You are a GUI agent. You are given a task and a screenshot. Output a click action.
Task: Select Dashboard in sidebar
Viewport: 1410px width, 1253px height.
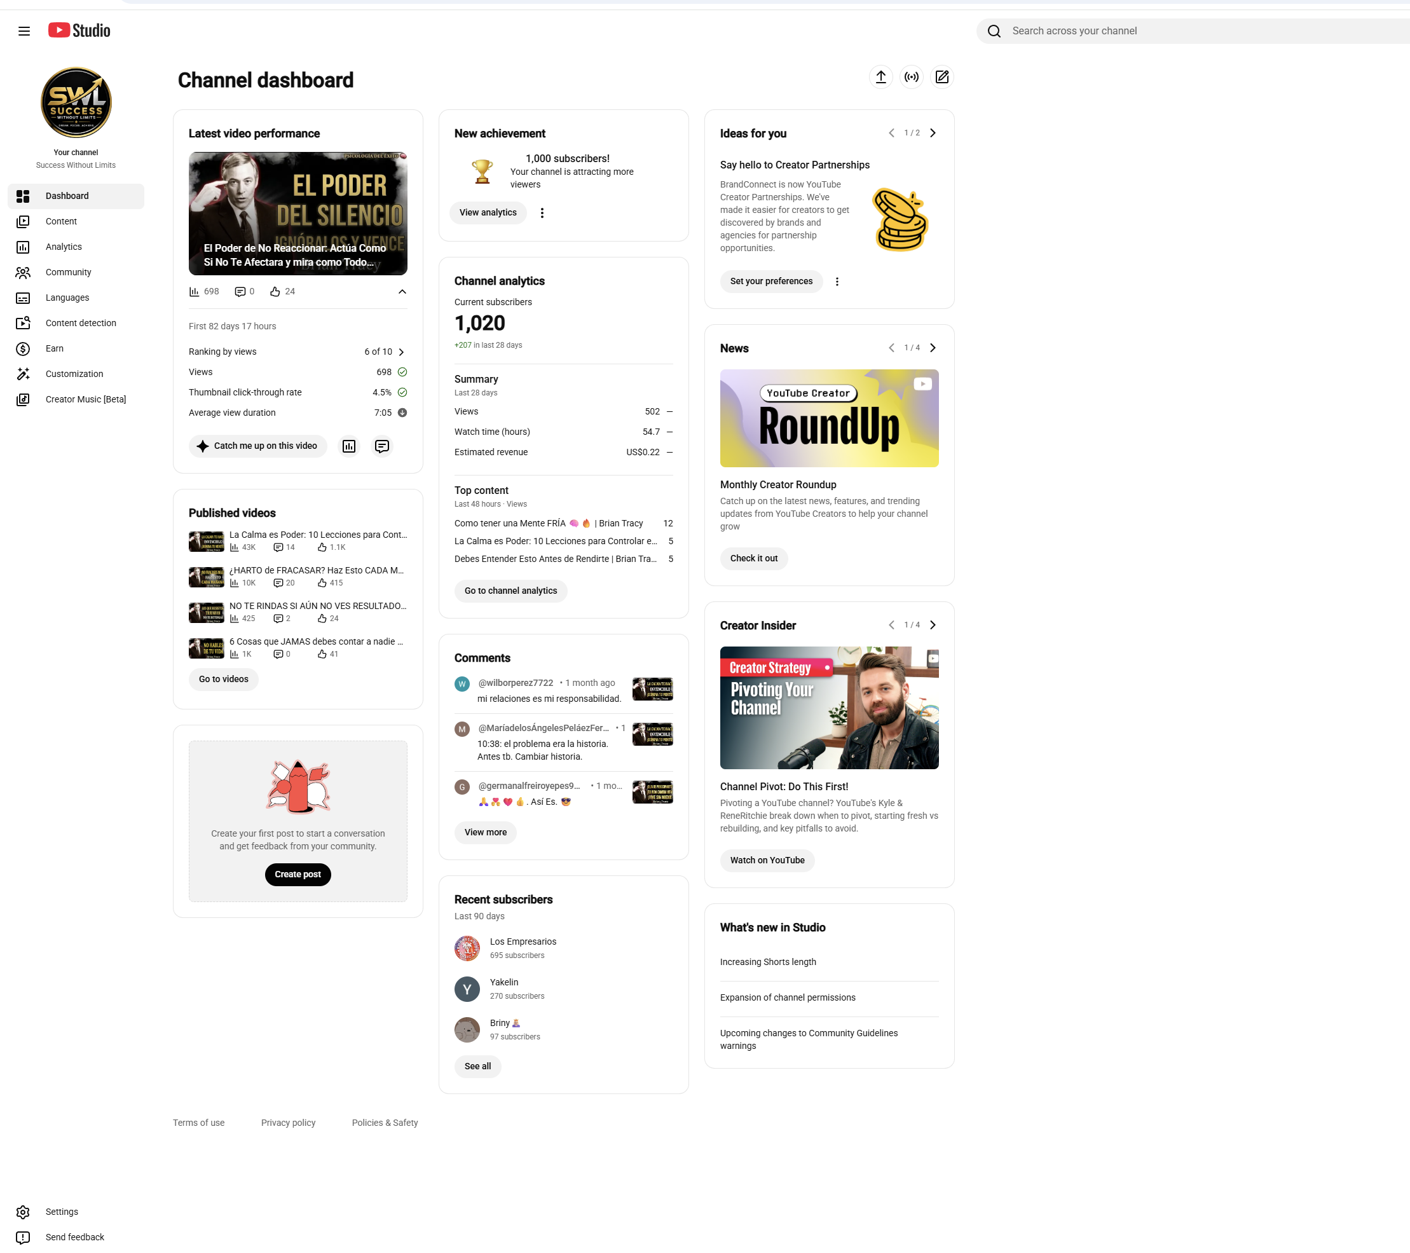(76, 196)
